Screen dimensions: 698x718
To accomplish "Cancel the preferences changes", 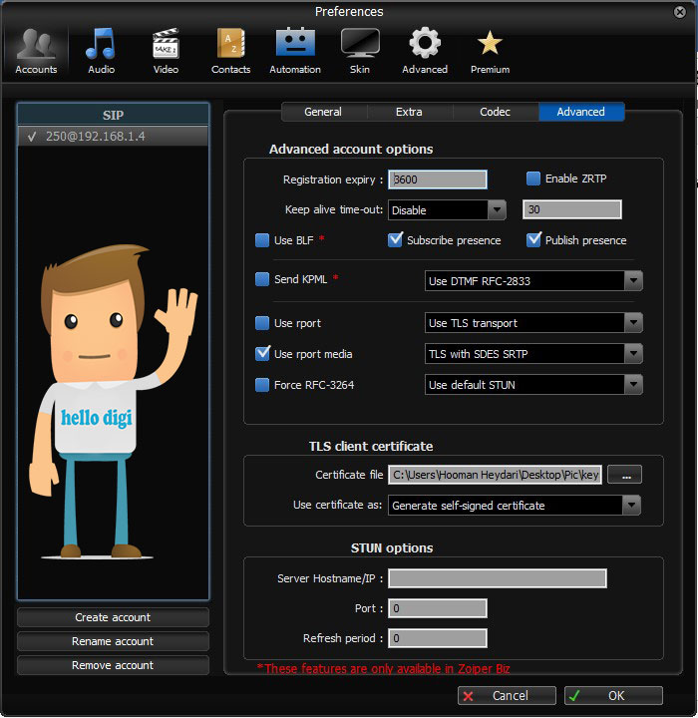I will (507, 696).
